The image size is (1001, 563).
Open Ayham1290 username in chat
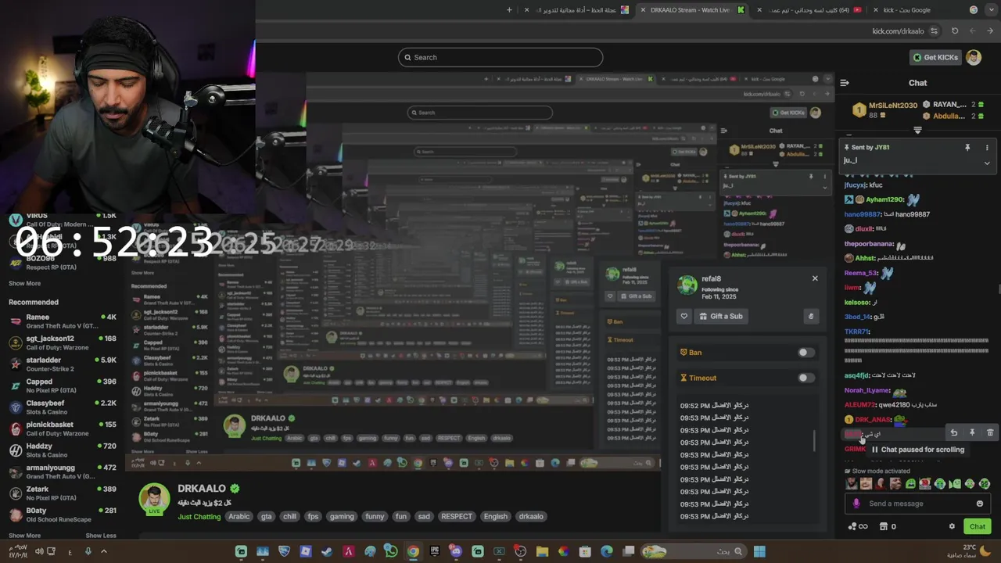[x=884, y=200]
